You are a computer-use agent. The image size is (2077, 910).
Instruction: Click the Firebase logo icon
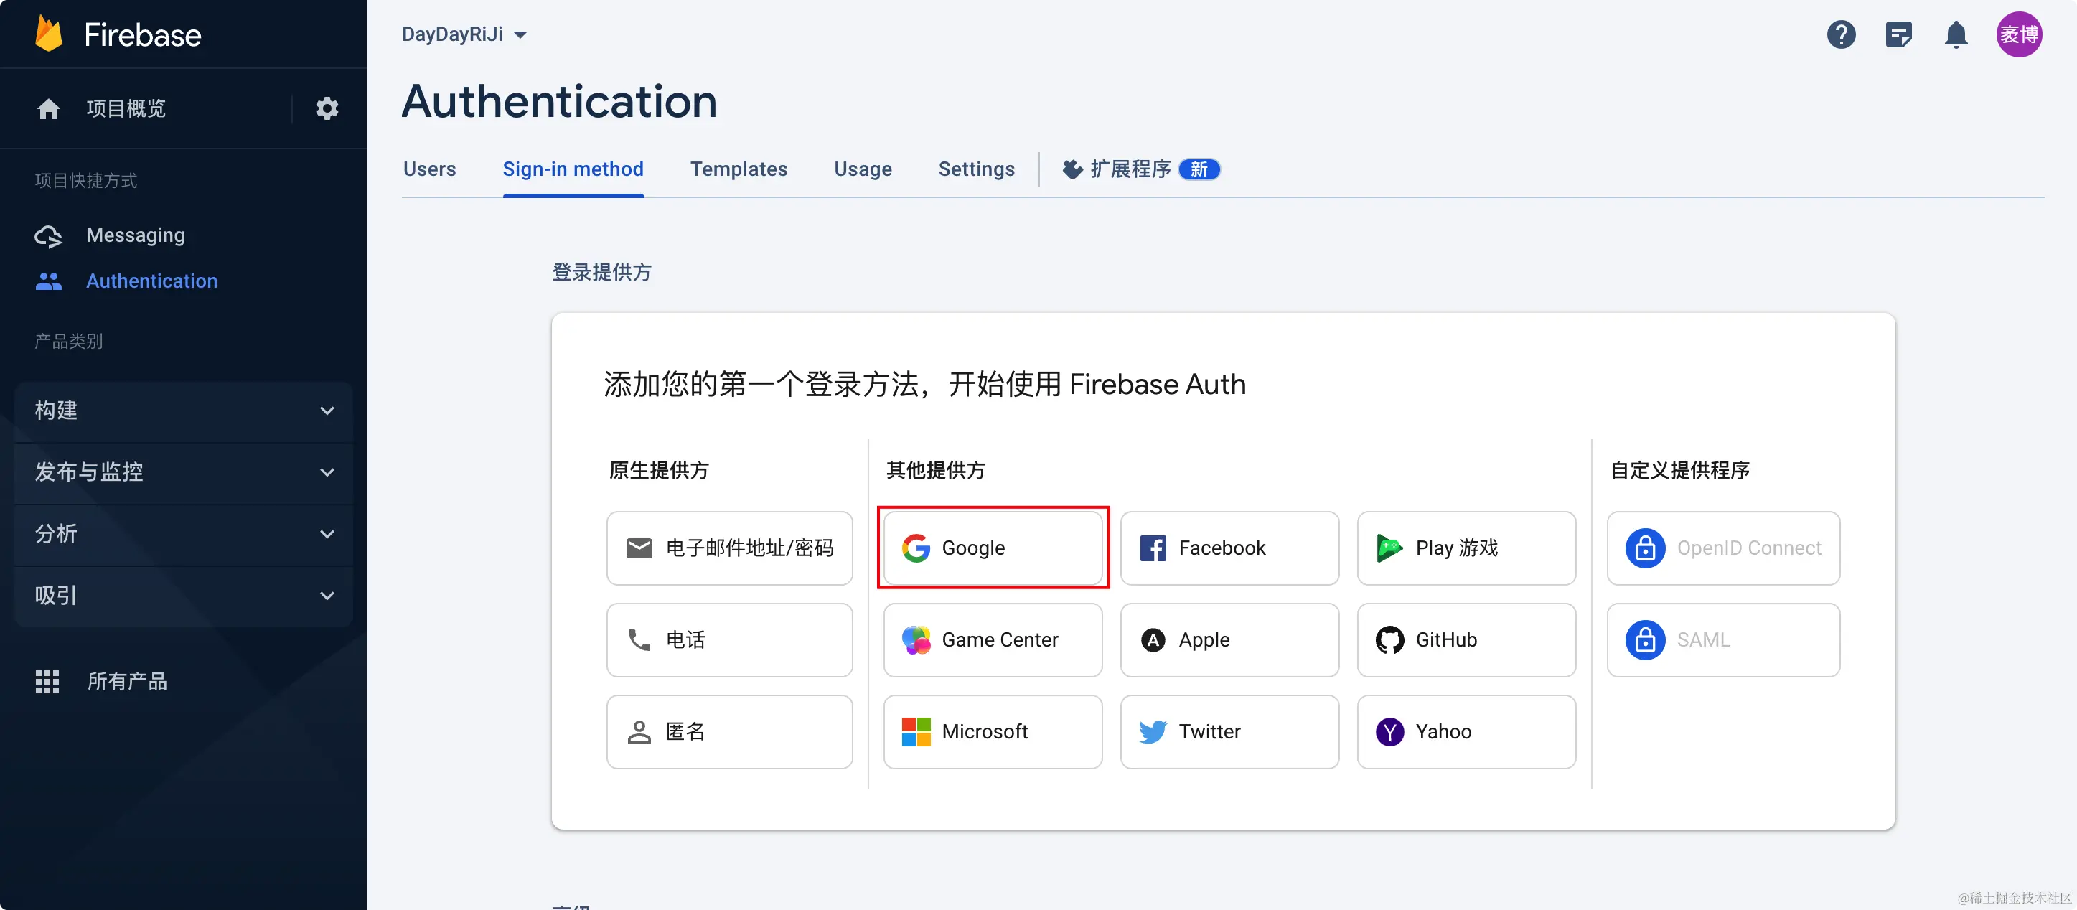point(48,34)
